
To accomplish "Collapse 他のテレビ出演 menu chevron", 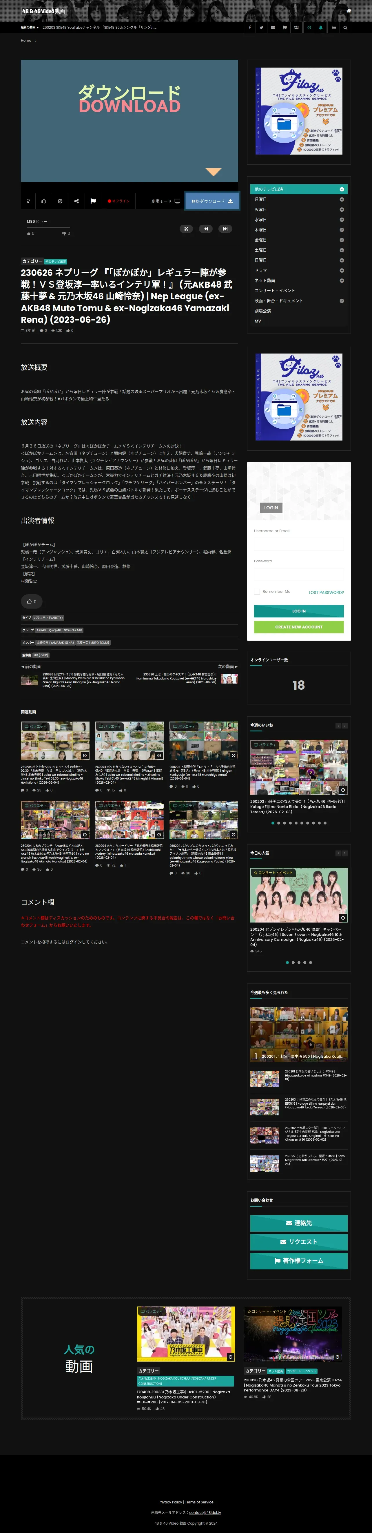I will tap(342, 189).
